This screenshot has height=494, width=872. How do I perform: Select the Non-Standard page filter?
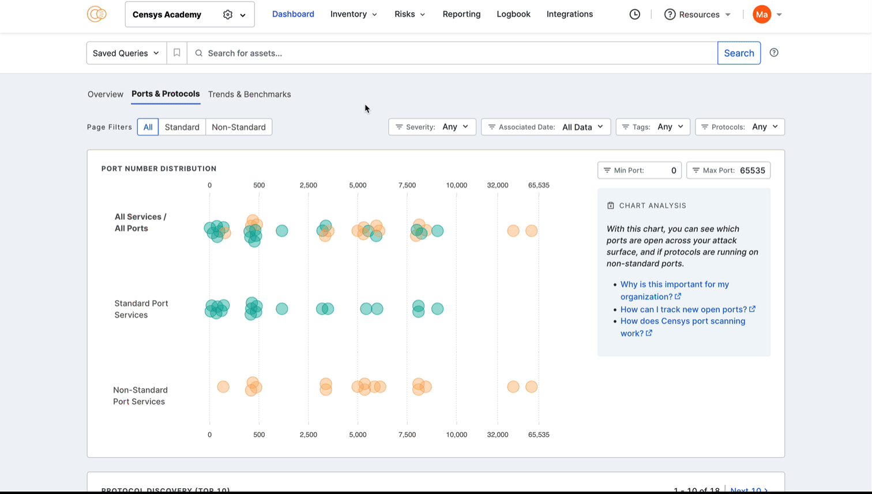(x=239, y=127)
